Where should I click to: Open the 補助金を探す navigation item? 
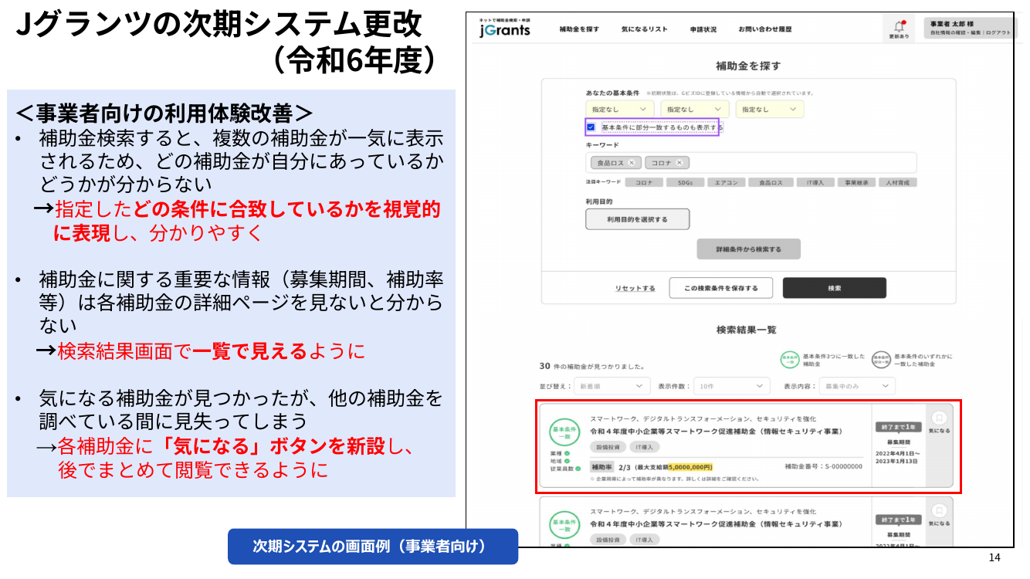tap(579, 29)
